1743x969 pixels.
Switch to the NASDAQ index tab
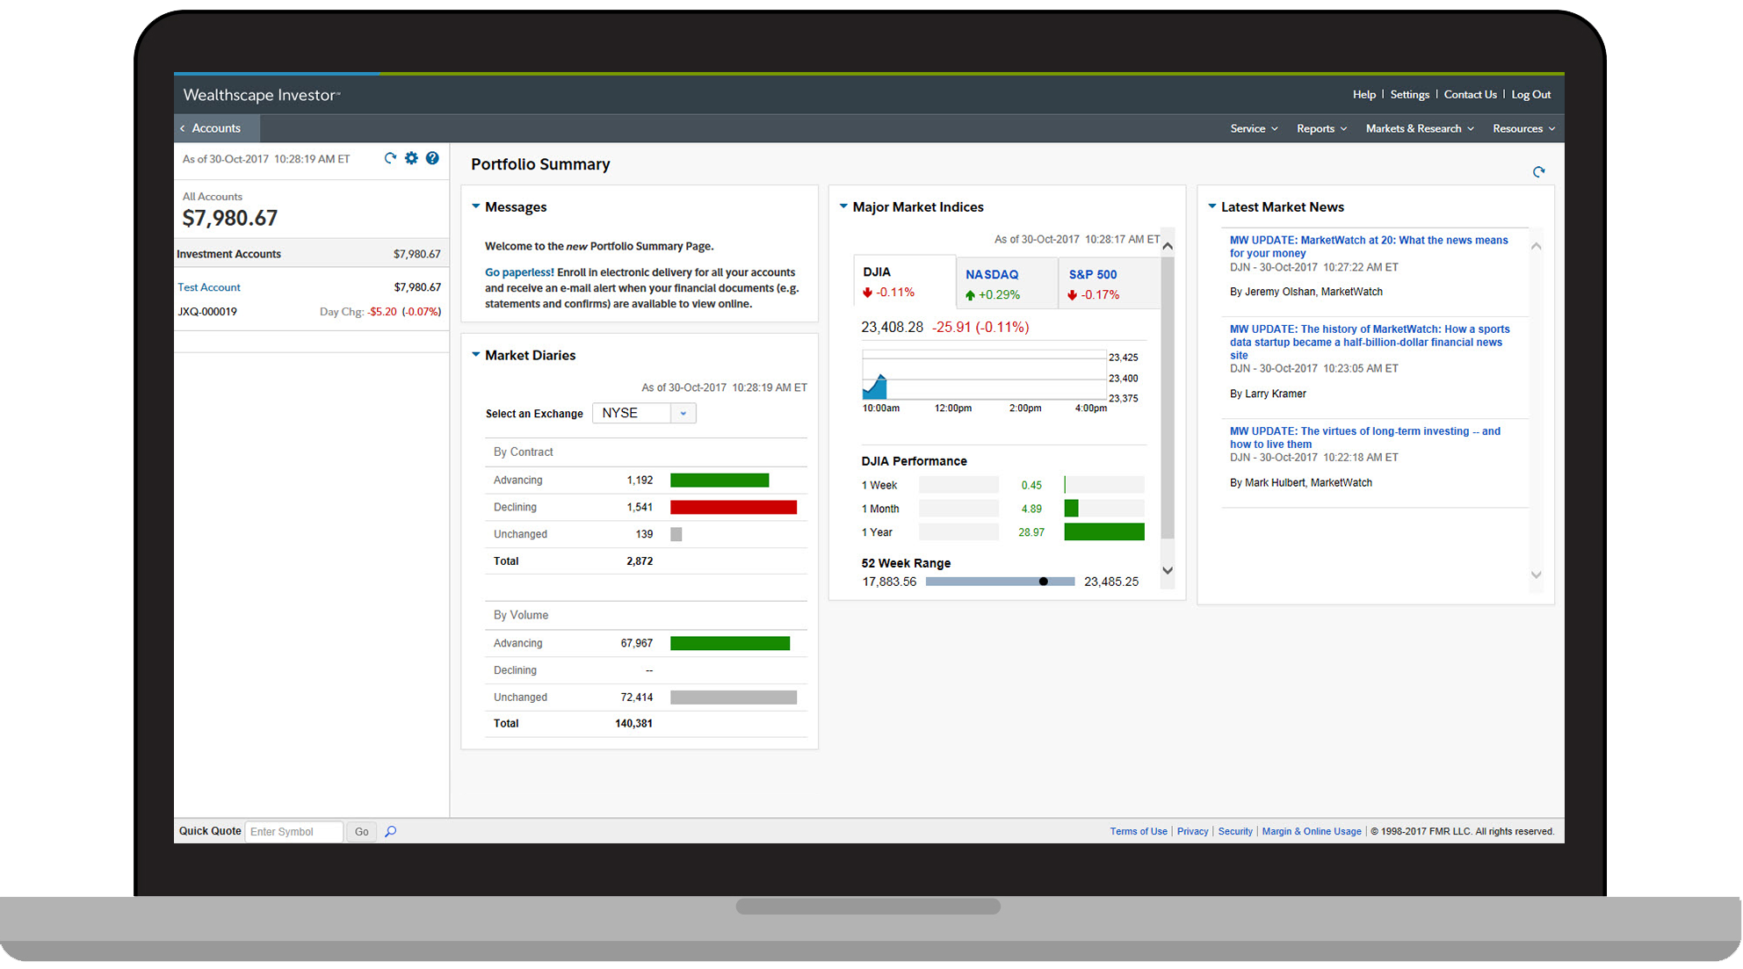click(x=992, y=275)
